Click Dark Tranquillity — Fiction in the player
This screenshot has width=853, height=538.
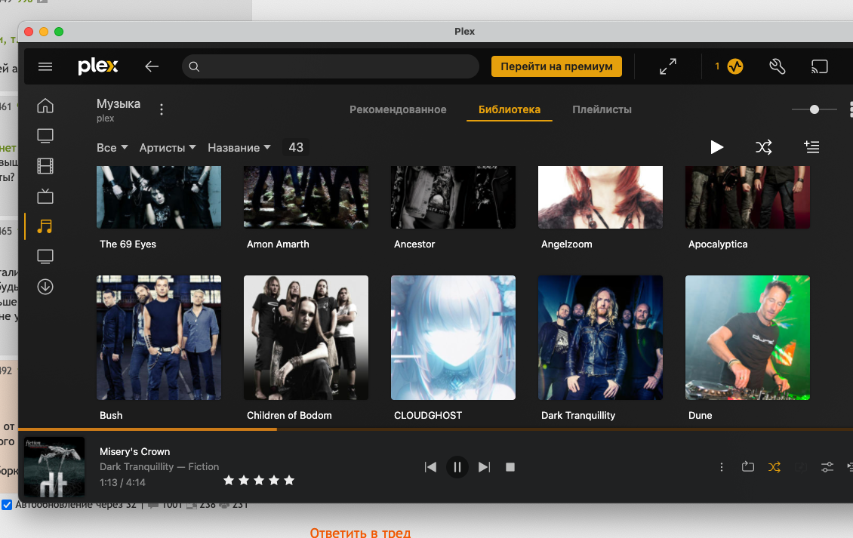(159, 467)
